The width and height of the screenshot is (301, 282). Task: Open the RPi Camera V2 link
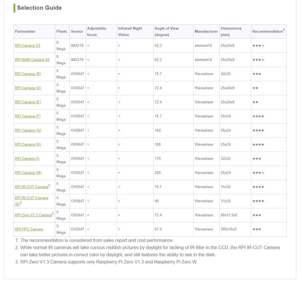click(x=28, y=46)
